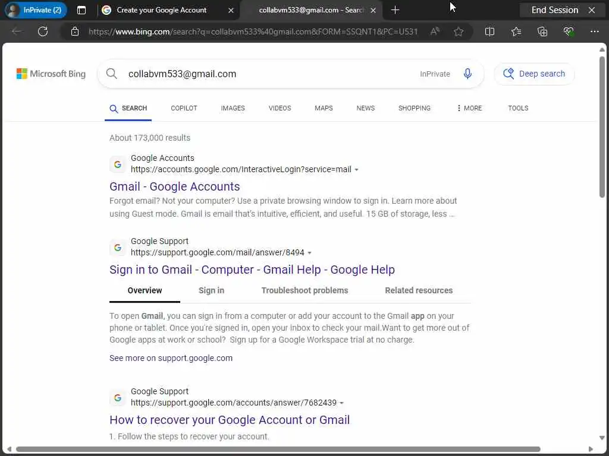This screenshot has width=609, height=456.
Task: Click the answer/8494 result favicon
Action: pyautogui.click(x=118, y=248)
